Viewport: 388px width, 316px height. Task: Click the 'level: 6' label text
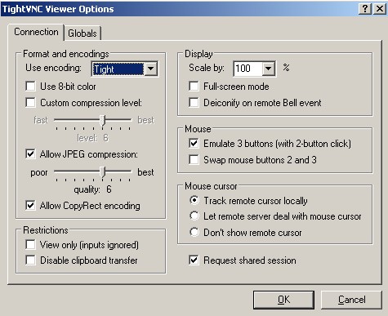click(92, 138)
